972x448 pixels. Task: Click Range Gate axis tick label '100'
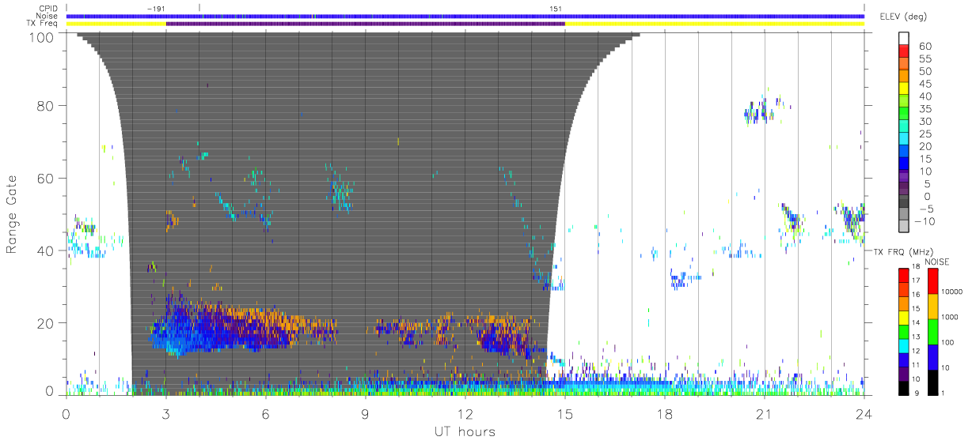[x=42, y=36]
